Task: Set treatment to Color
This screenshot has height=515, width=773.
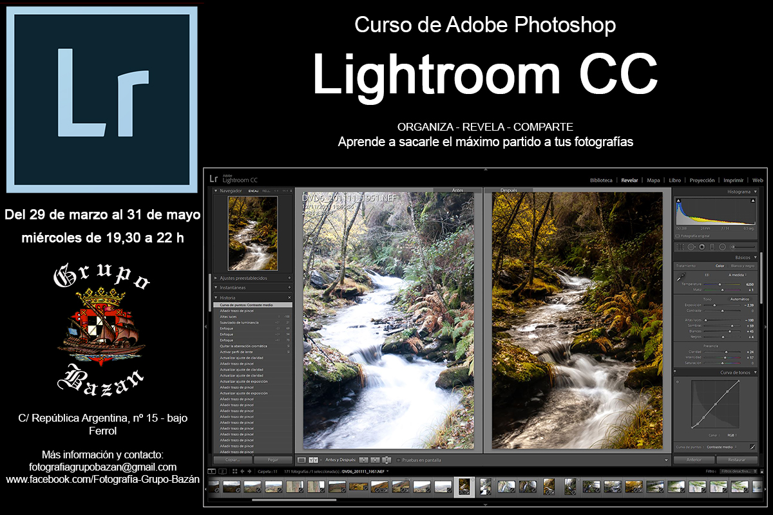Action: (x=720, y=266)
